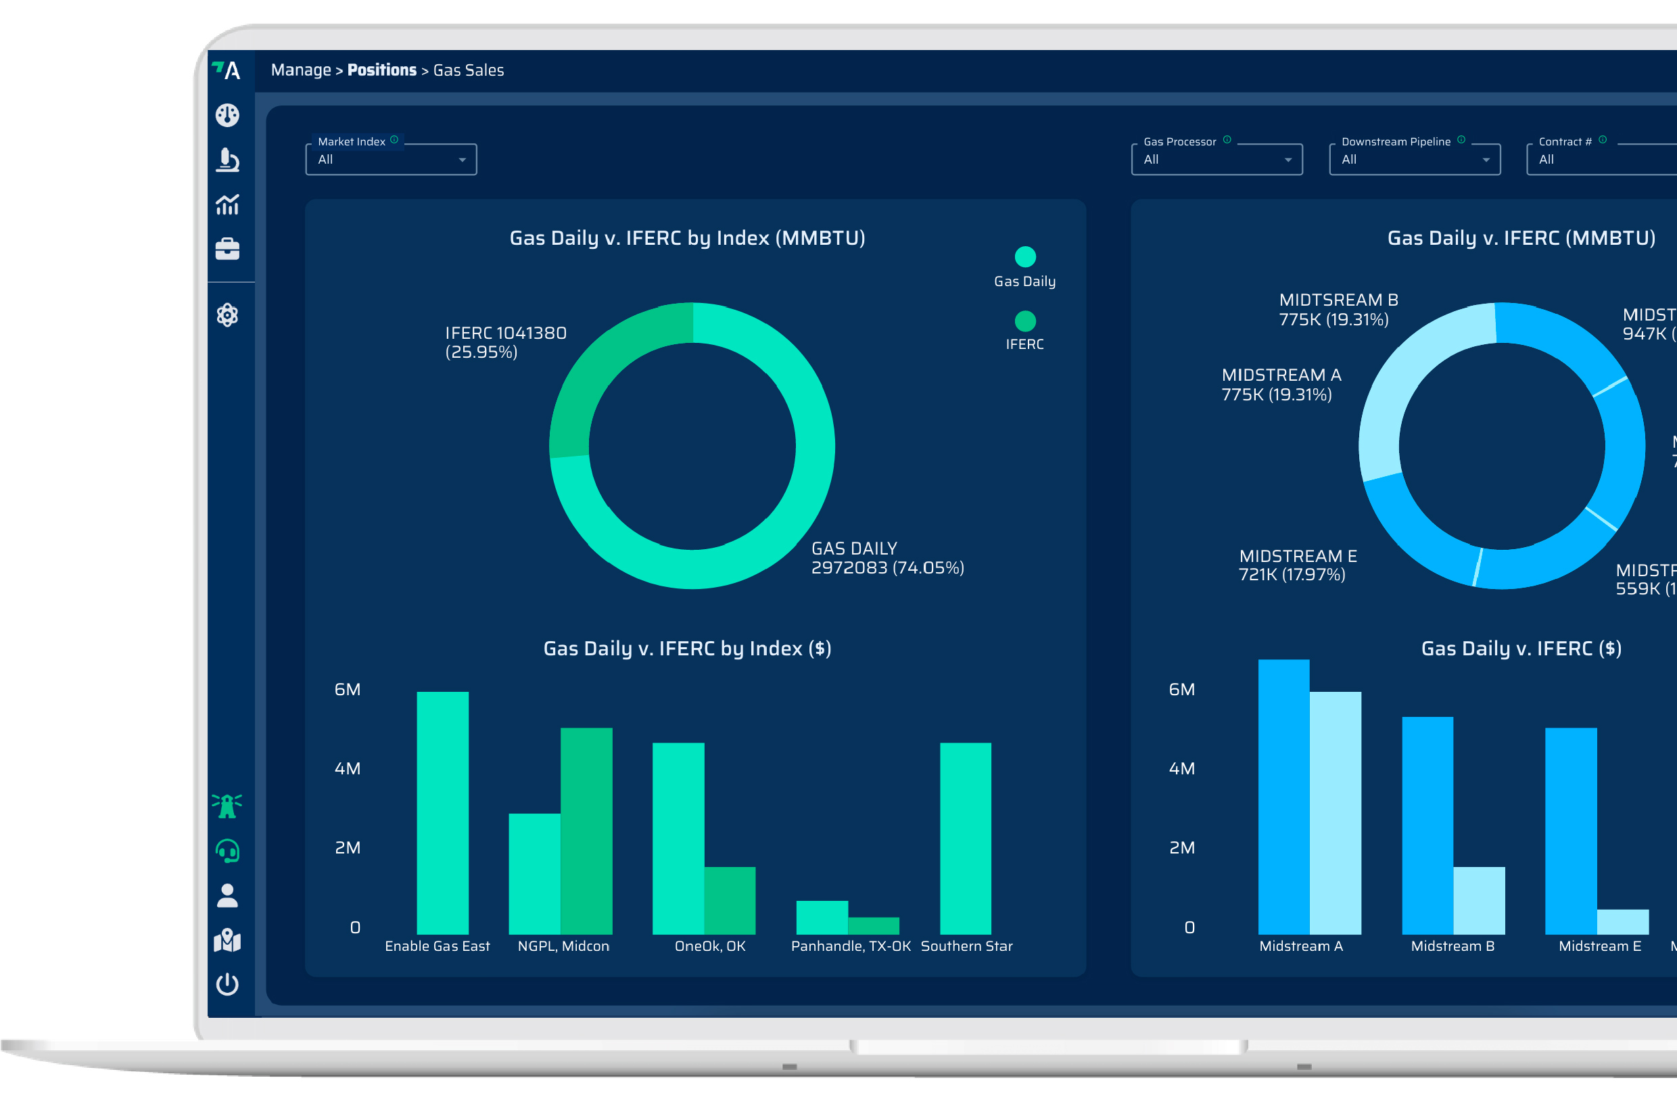Click Manage in the breadcrumb
Screen dimensions: 1677x1101
301,70
